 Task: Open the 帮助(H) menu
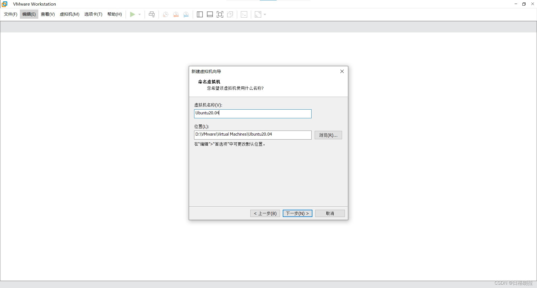115,14
